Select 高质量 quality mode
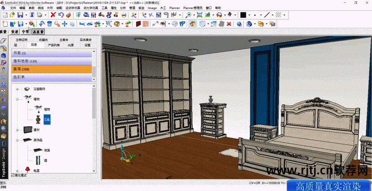The image size is (372, 191). [x=38, y=31]
